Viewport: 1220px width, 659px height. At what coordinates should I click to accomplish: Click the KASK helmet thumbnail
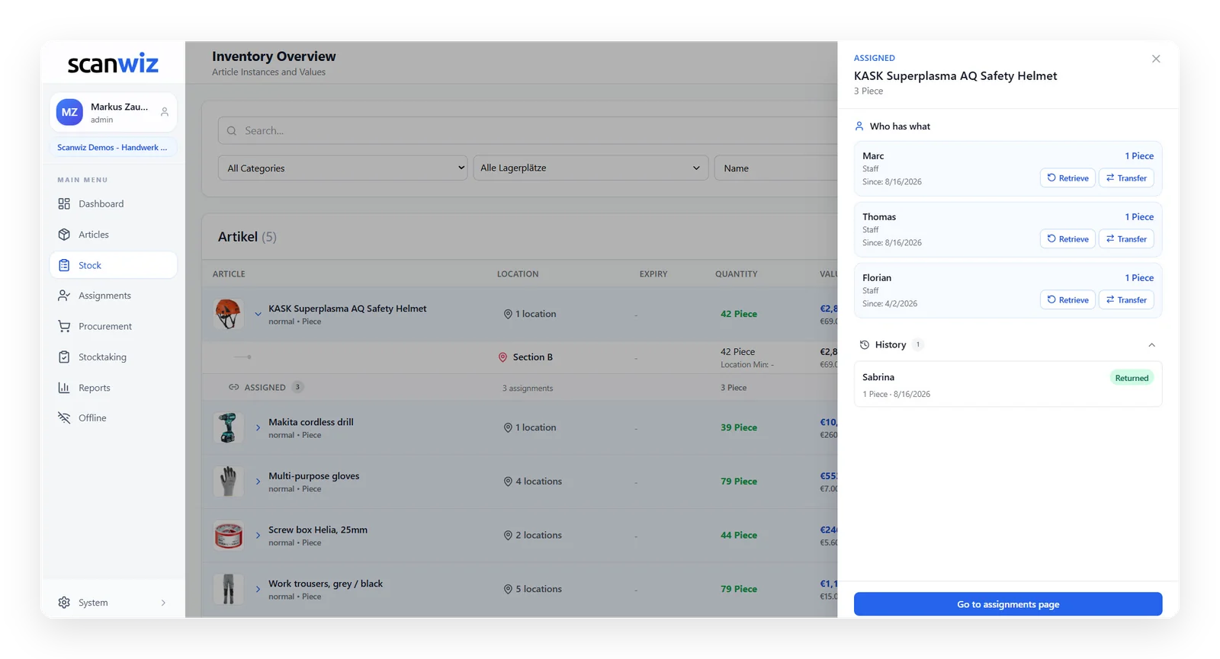click(x=228, y=314)
